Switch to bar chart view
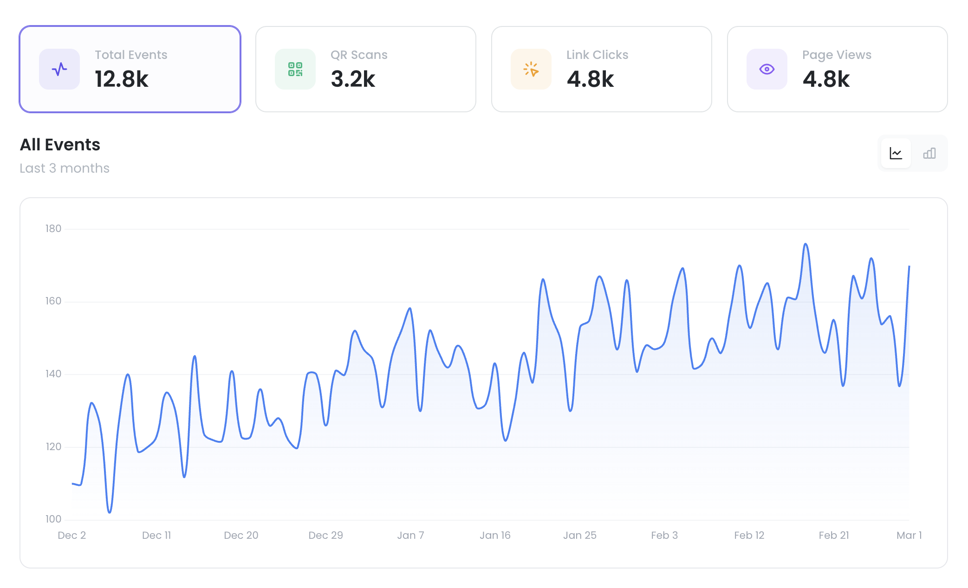The width and height of the screenshot is (968, 588). [x=929, y=153]
